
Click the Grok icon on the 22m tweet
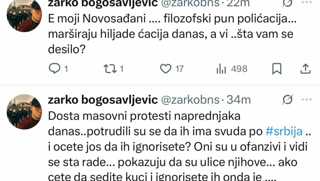coord(287,3)
